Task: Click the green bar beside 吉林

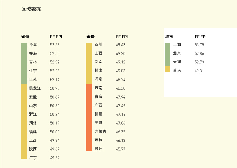Action: [24, 62]
